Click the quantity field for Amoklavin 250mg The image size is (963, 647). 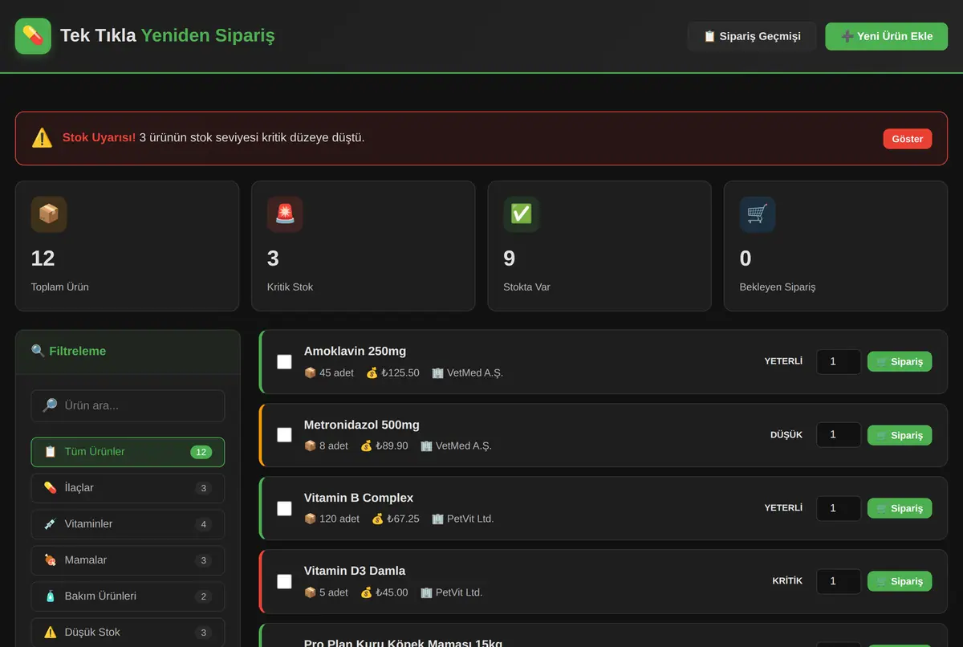839,362
